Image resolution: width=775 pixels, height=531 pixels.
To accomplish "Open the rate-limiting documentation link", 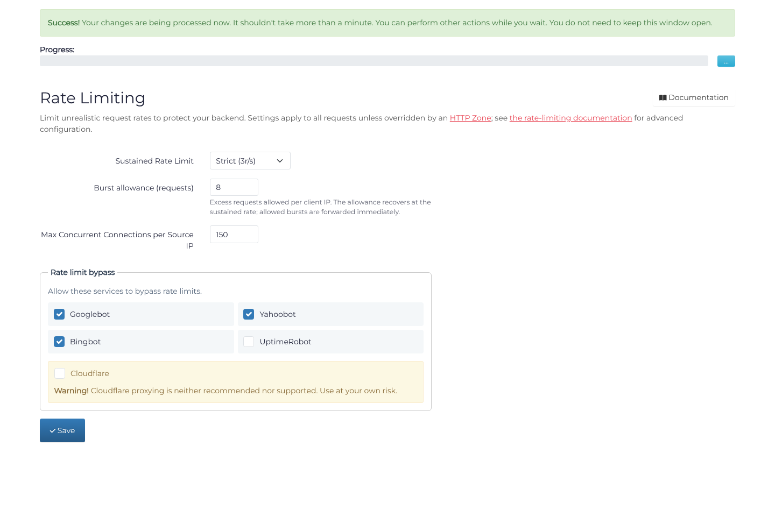I will point(570,118).
